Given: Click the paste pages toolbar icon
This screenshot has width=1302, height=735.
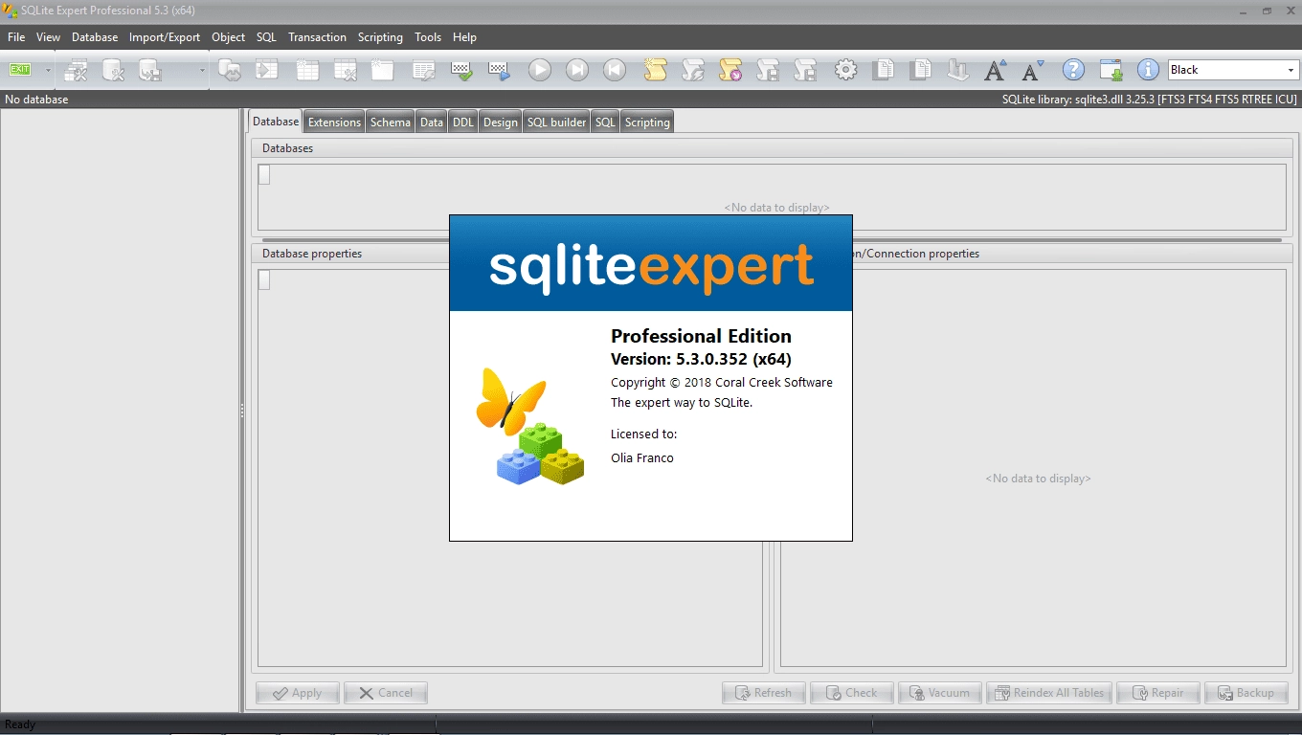Looking at the screenshot, I should (921, 70).
